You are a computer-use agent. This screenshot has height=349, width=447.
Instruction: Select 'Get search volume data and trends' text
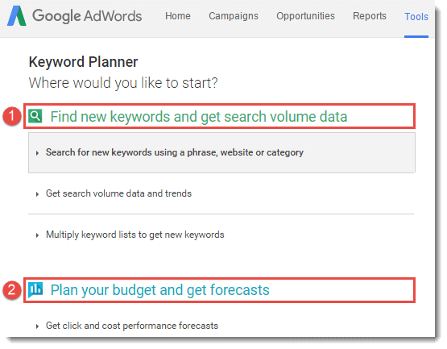tap(118, 193)
